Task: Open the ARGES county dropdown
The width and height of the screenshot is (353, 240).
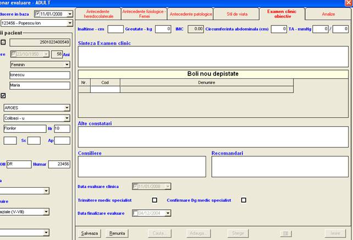Action: pyautogui.click(x=67, y=108)
